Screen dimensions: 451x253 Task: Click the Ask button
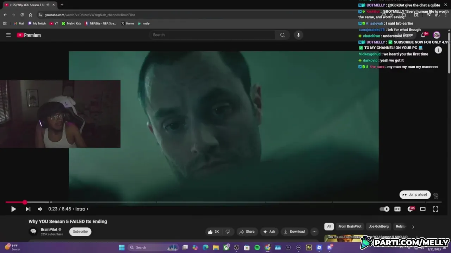click(269, 232)
